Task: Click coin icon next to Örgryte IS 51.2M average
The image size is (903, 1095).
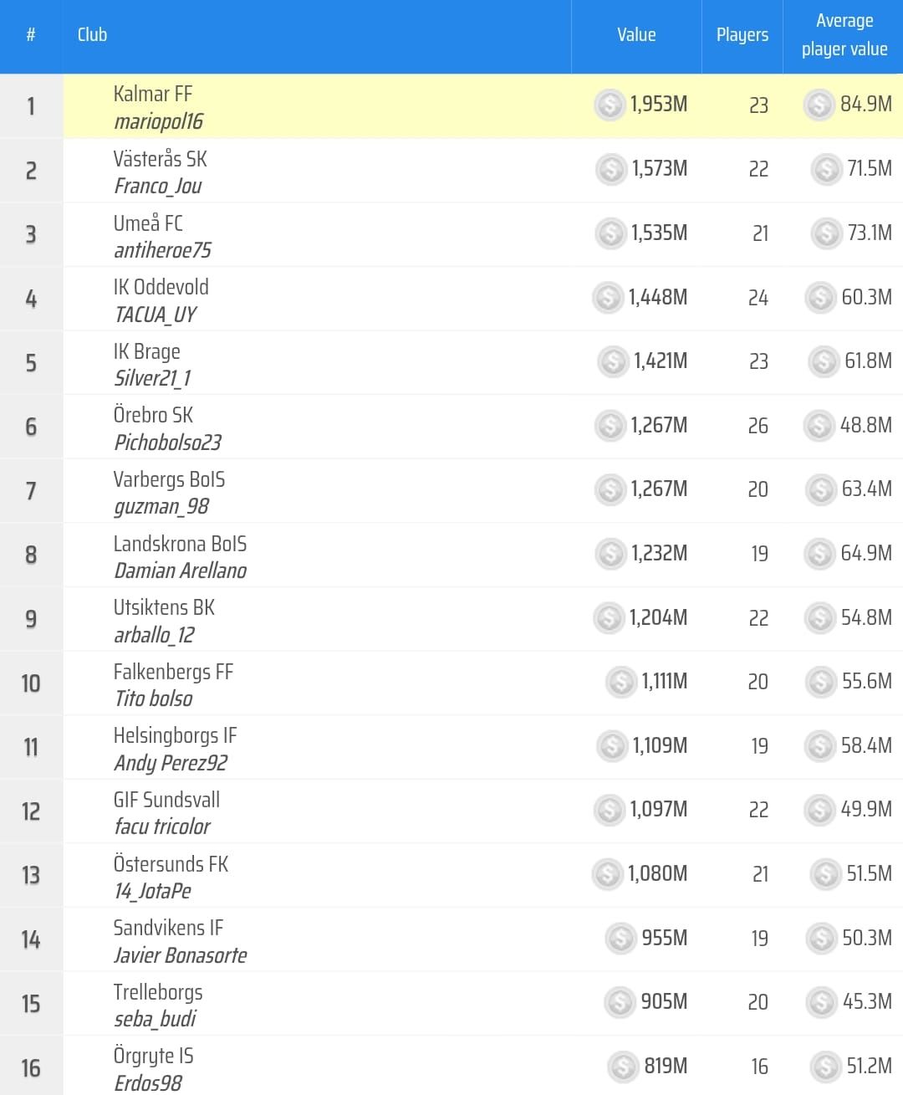Action: tap(825, 1067)
